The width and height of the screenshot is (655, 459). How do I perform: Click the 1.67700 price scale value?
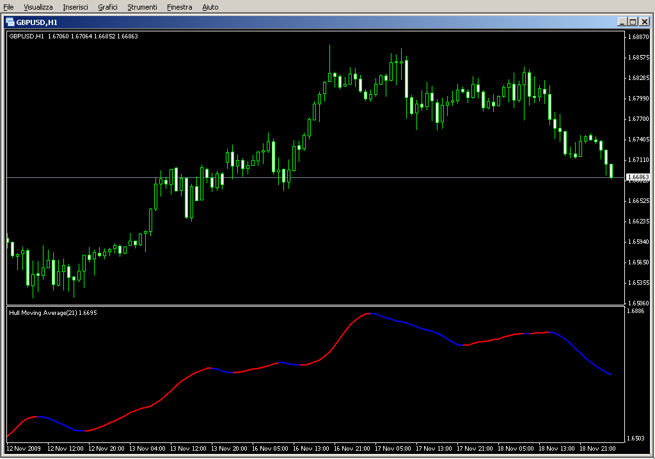[x=638, y=118]
